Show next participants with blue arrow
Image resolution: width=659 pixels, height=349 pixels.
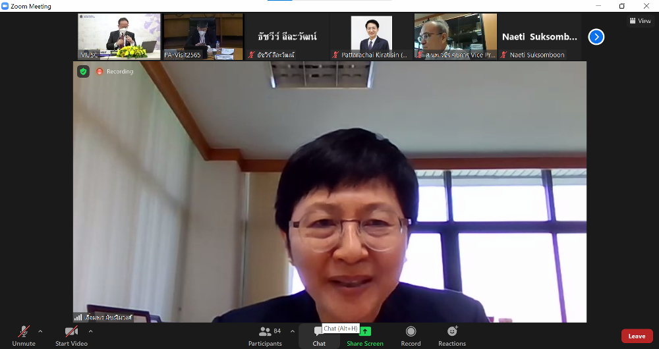pyautogui.click(x=596, y=37)
